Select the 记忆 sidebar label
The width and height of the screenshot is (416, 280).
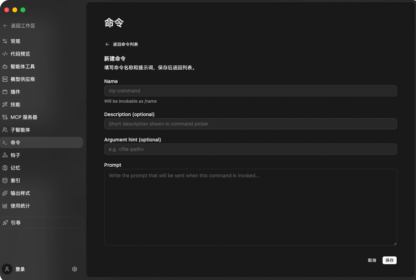coord(15,168)
